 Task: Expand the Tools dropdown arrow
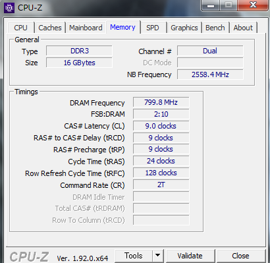coord(157,256)
